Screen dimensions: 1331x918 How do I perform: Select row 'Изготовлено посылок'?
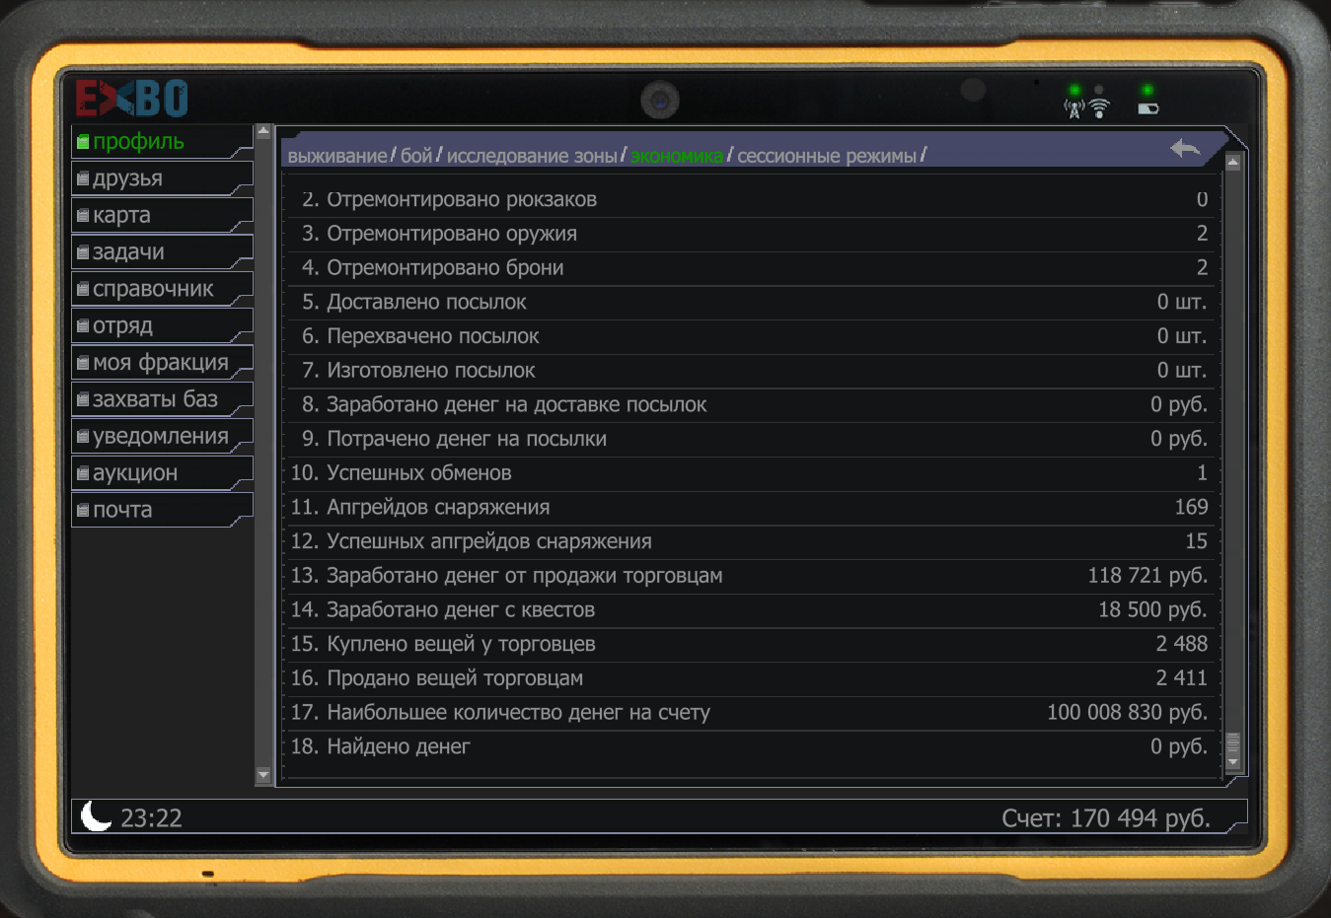(x=750, y=371)
